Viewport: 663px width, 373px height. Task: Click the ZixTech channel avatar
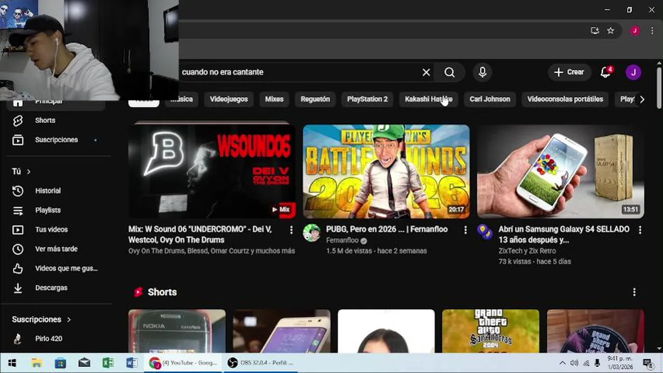tap(486, 232)
